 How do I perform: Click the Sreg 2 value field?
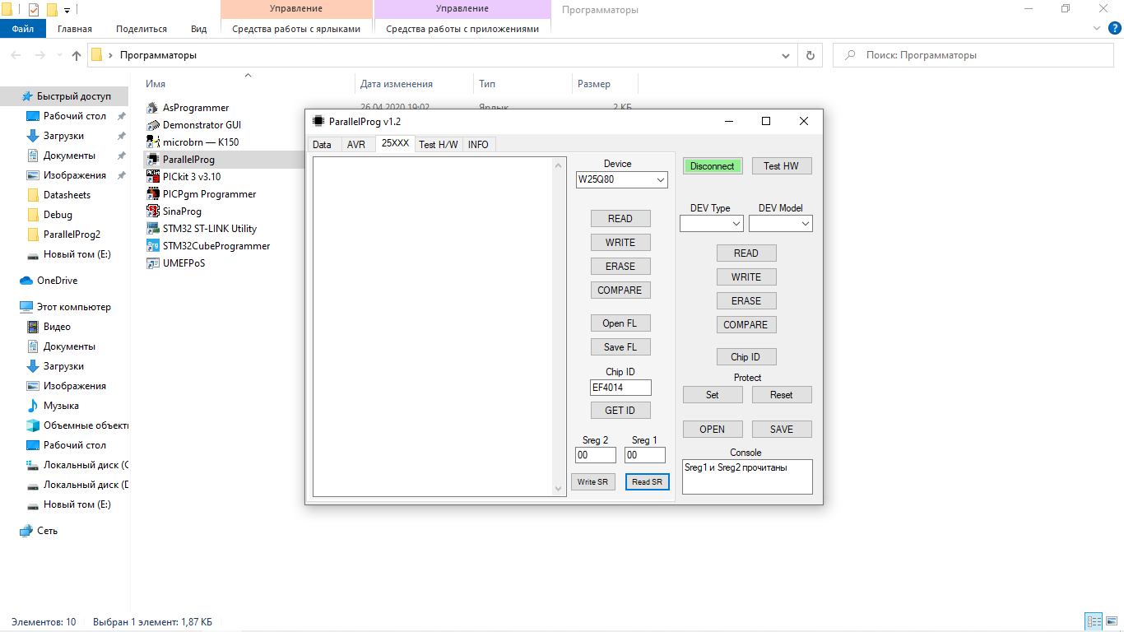(x=596, y=455)
